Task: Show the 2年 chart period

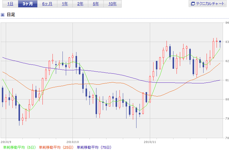Action: tap(80, 4)
